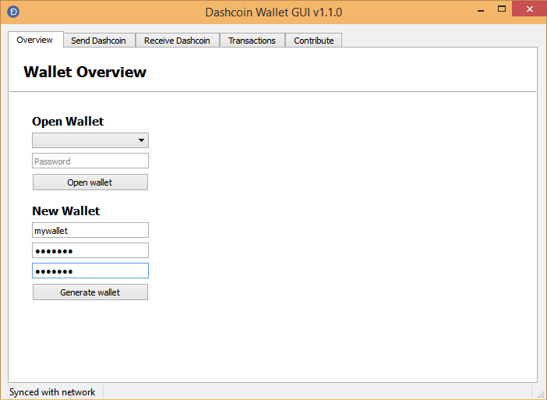Screen dimensions: 547x400
Task: Expand the Open Wallet selection dropdown
Action: [90, 140]
